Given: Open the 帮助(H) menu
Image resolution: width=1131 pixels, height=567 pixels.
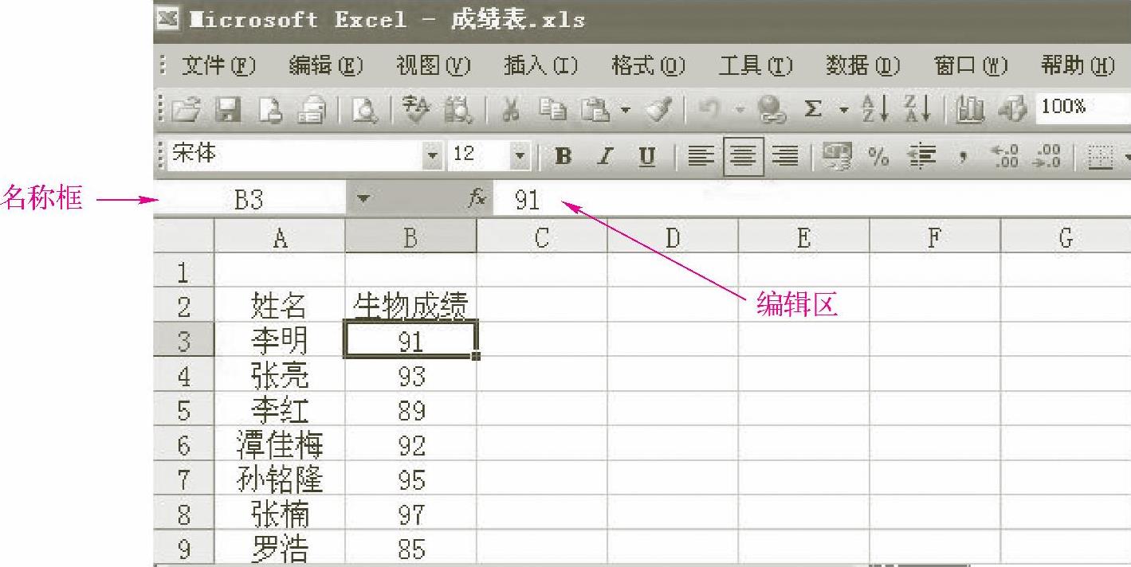Looking at the screenshot, I should 1078,65.
